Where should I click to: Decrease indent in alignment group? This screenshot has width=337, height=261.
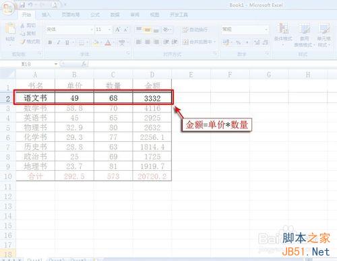[x=166, y=42]
